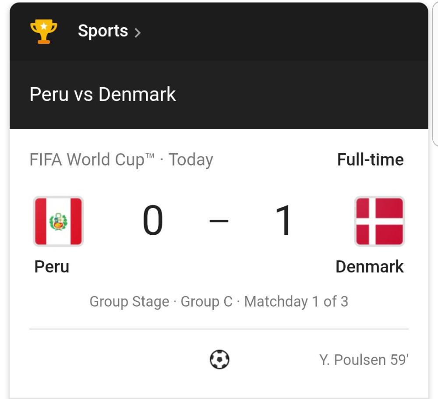Click the Today date label
The height and width of the screenshot is (399, 438).
pos(191,160)
